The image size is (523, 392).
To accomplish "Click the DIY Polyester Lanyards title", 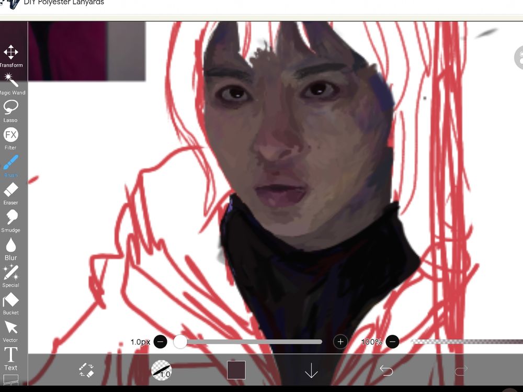I will pyautogui.click(x=64, y=3).
